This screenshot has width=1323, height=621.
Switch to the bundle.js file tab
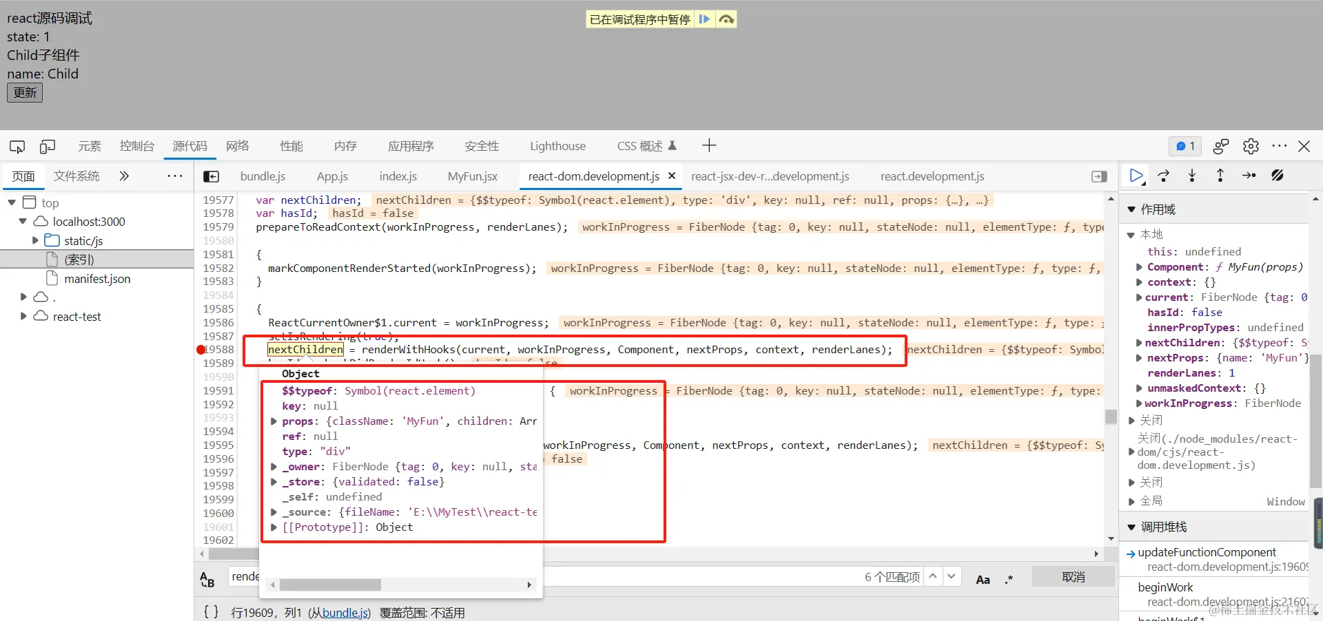(x=263, y=176)
